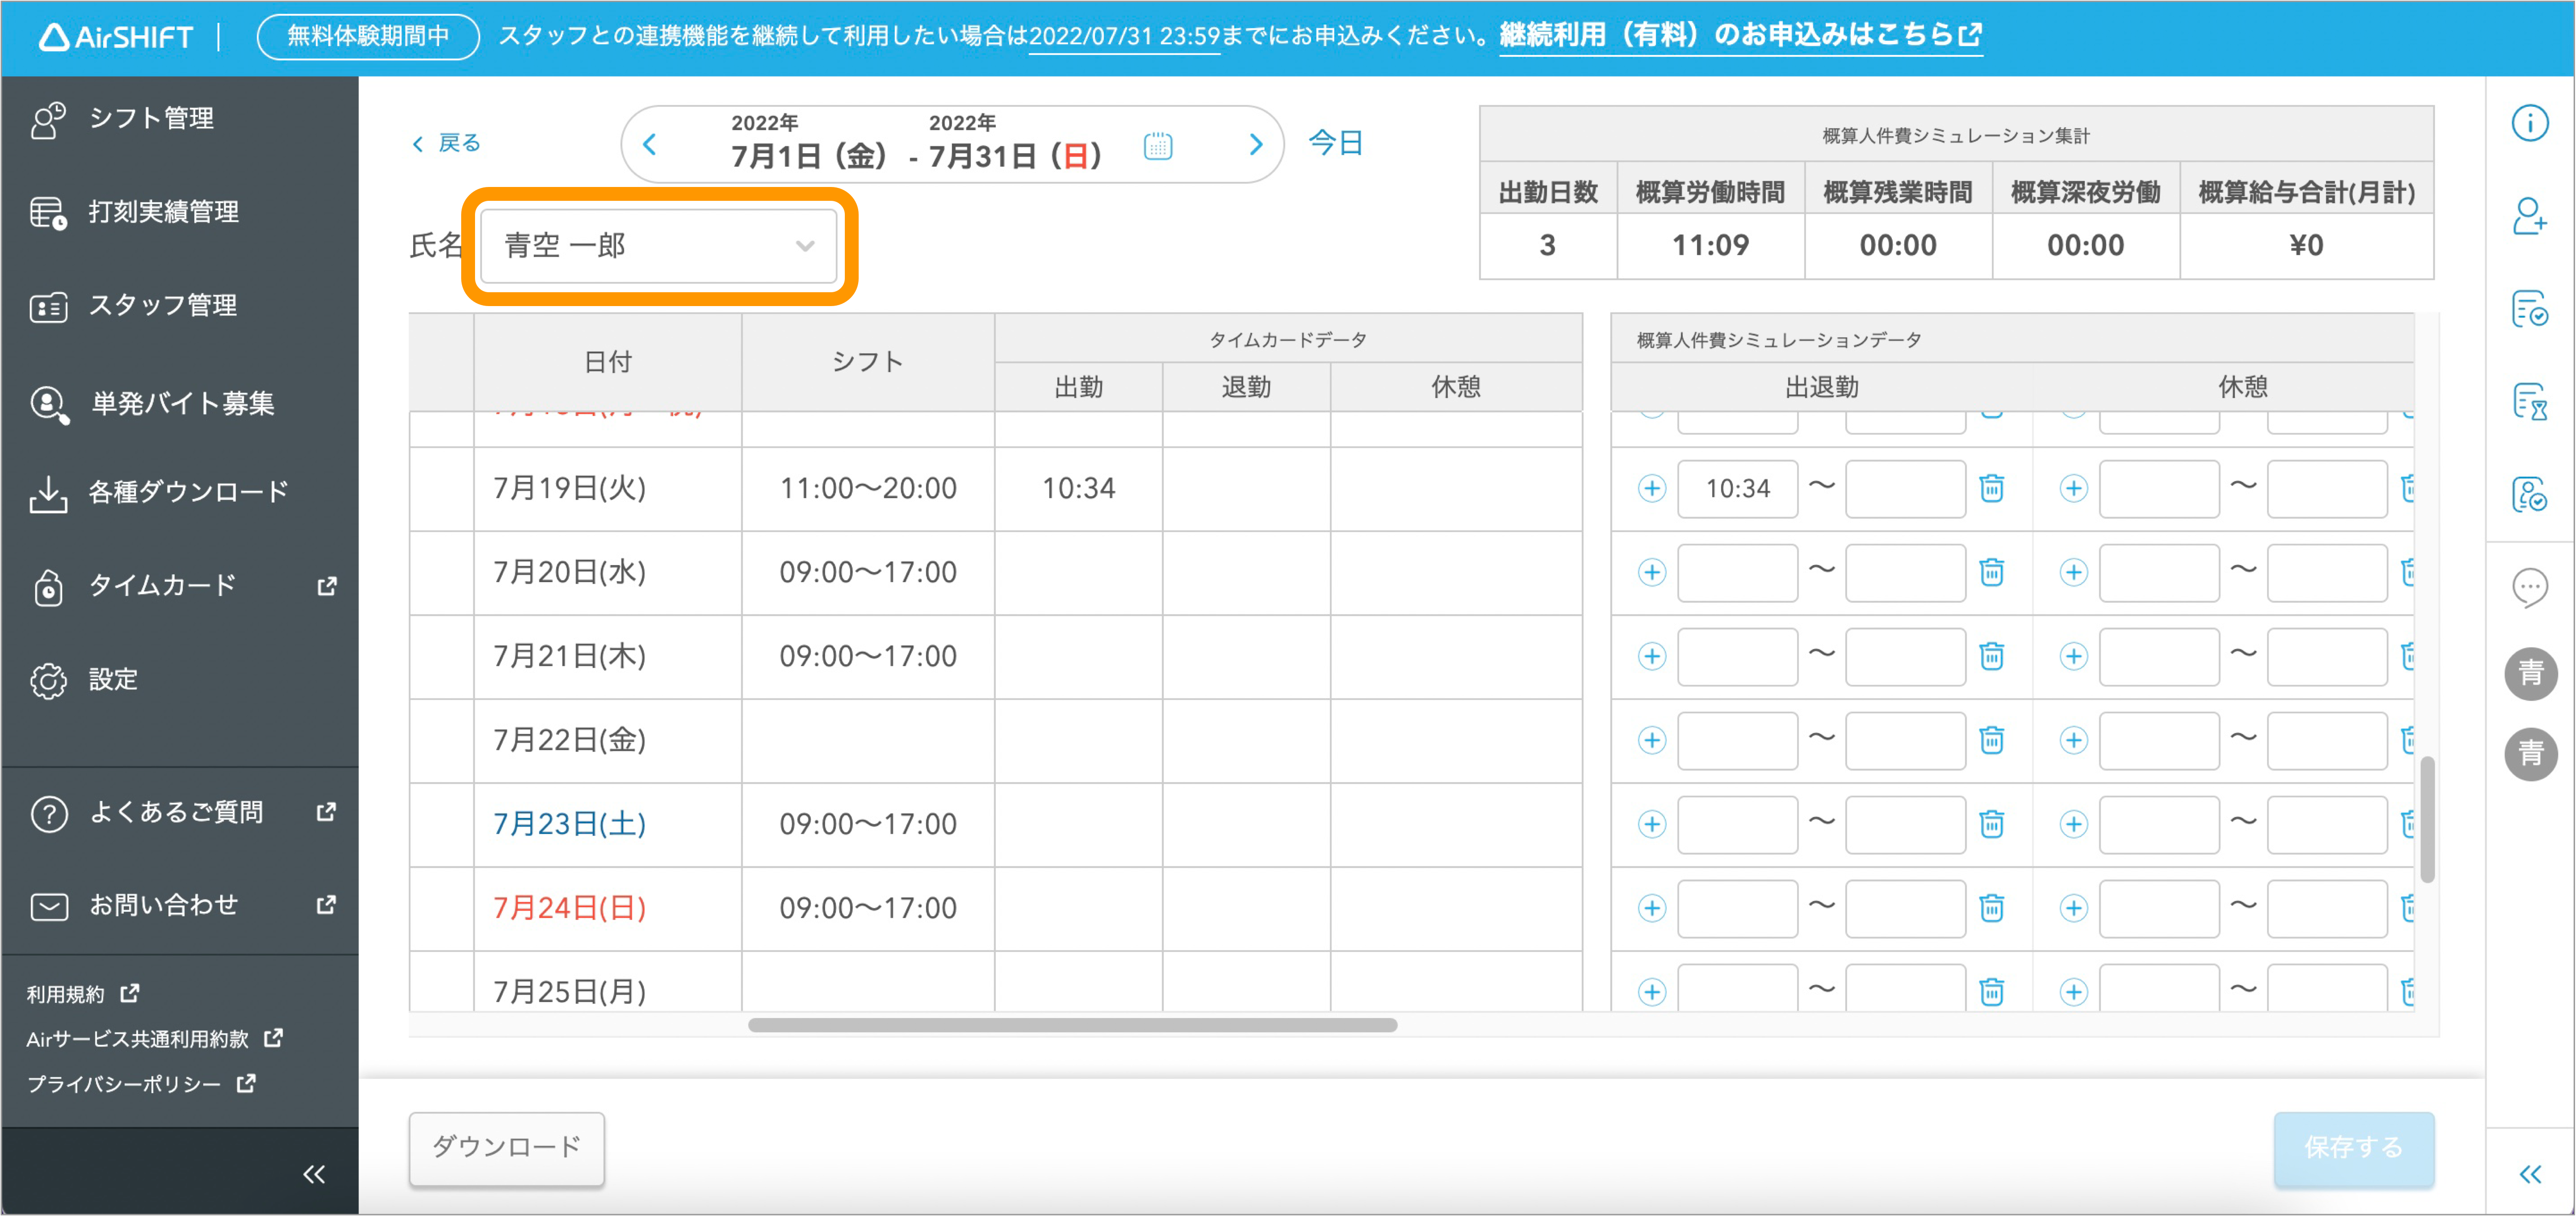Click the 10:34 clock-in field for 7月19日
2576x1216 pixels.
(x=1738, y=489)
